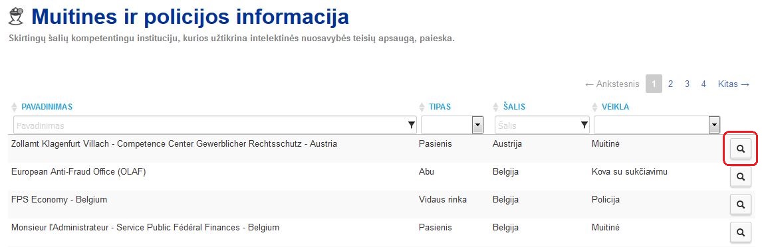
Task: View details of European Anti-Fraud Office (OLAF)
Action: (x=741, y=177)
